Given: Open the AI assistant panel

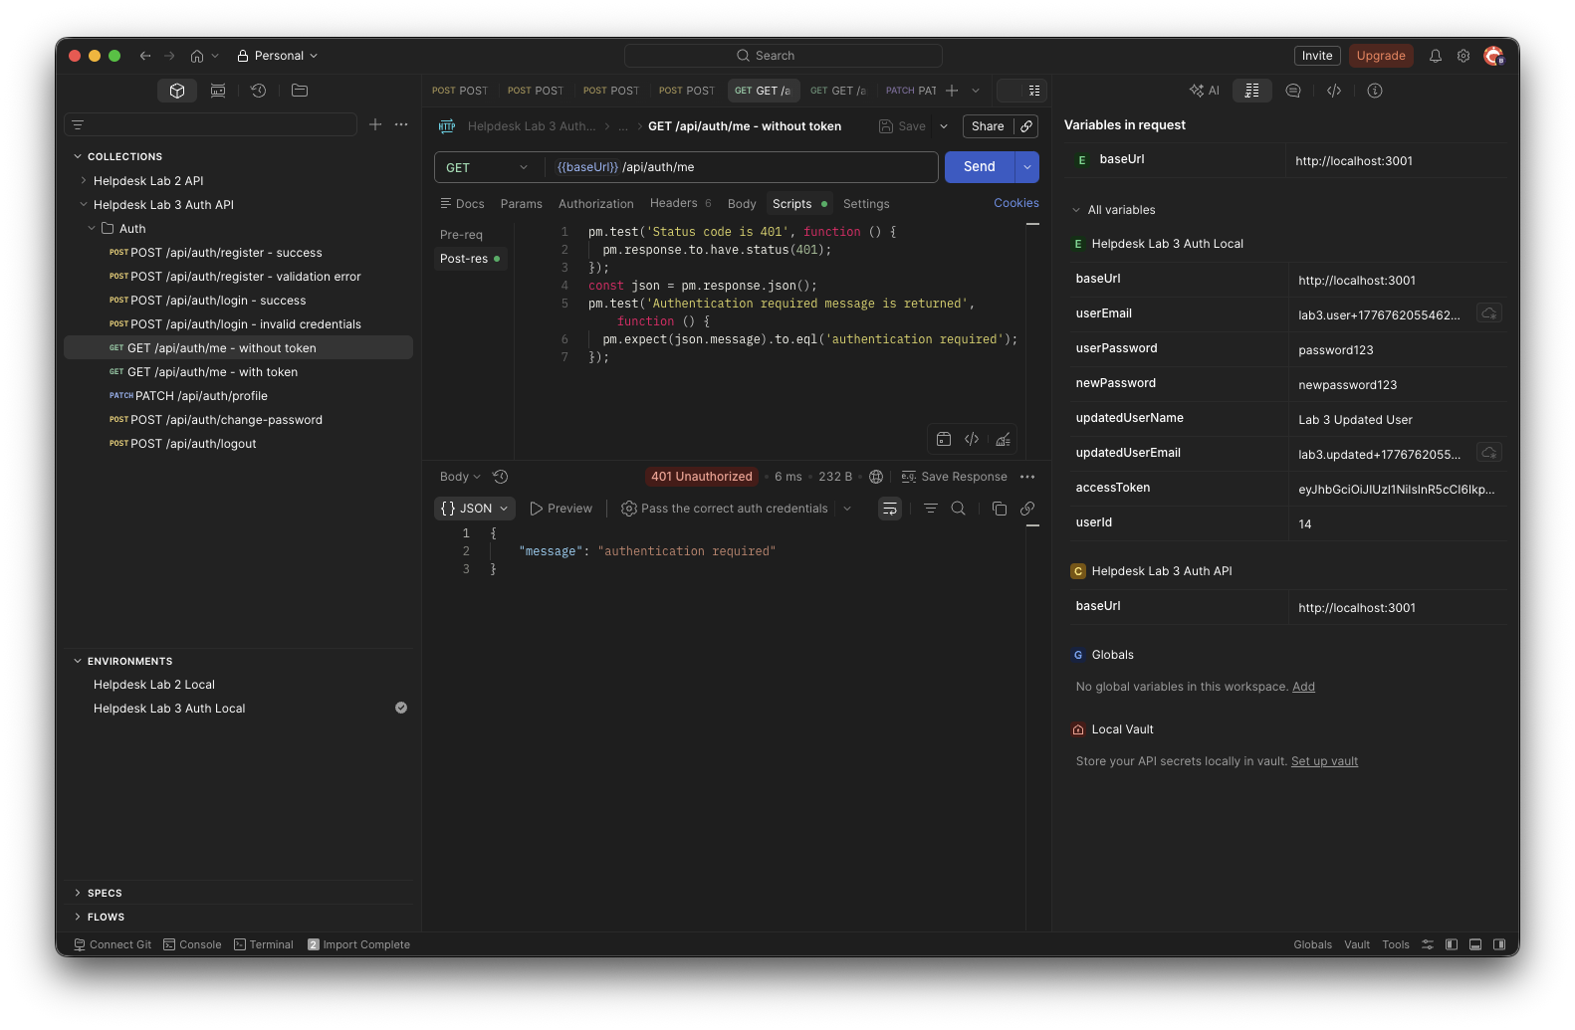Looking at the screenshot, I should [1205, 91].
